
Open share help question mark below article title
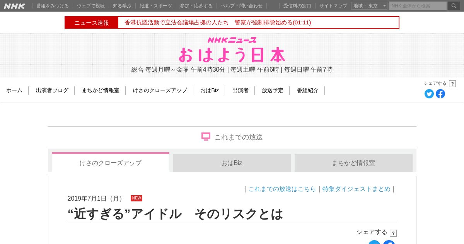(393, 233)
